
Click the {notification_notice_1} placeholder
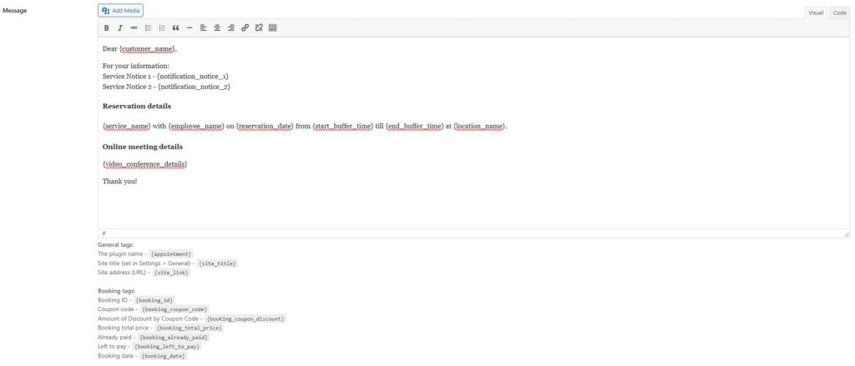click(x=193, y=76)
